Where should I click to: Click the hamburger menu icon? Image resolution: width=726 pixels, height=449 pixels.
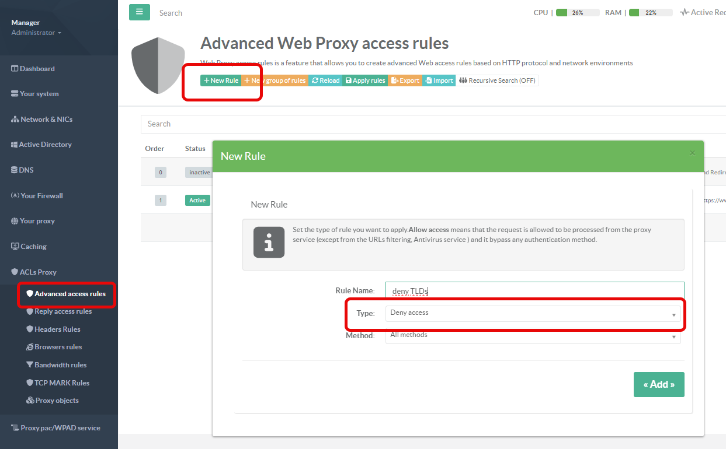tap(139, 12)
